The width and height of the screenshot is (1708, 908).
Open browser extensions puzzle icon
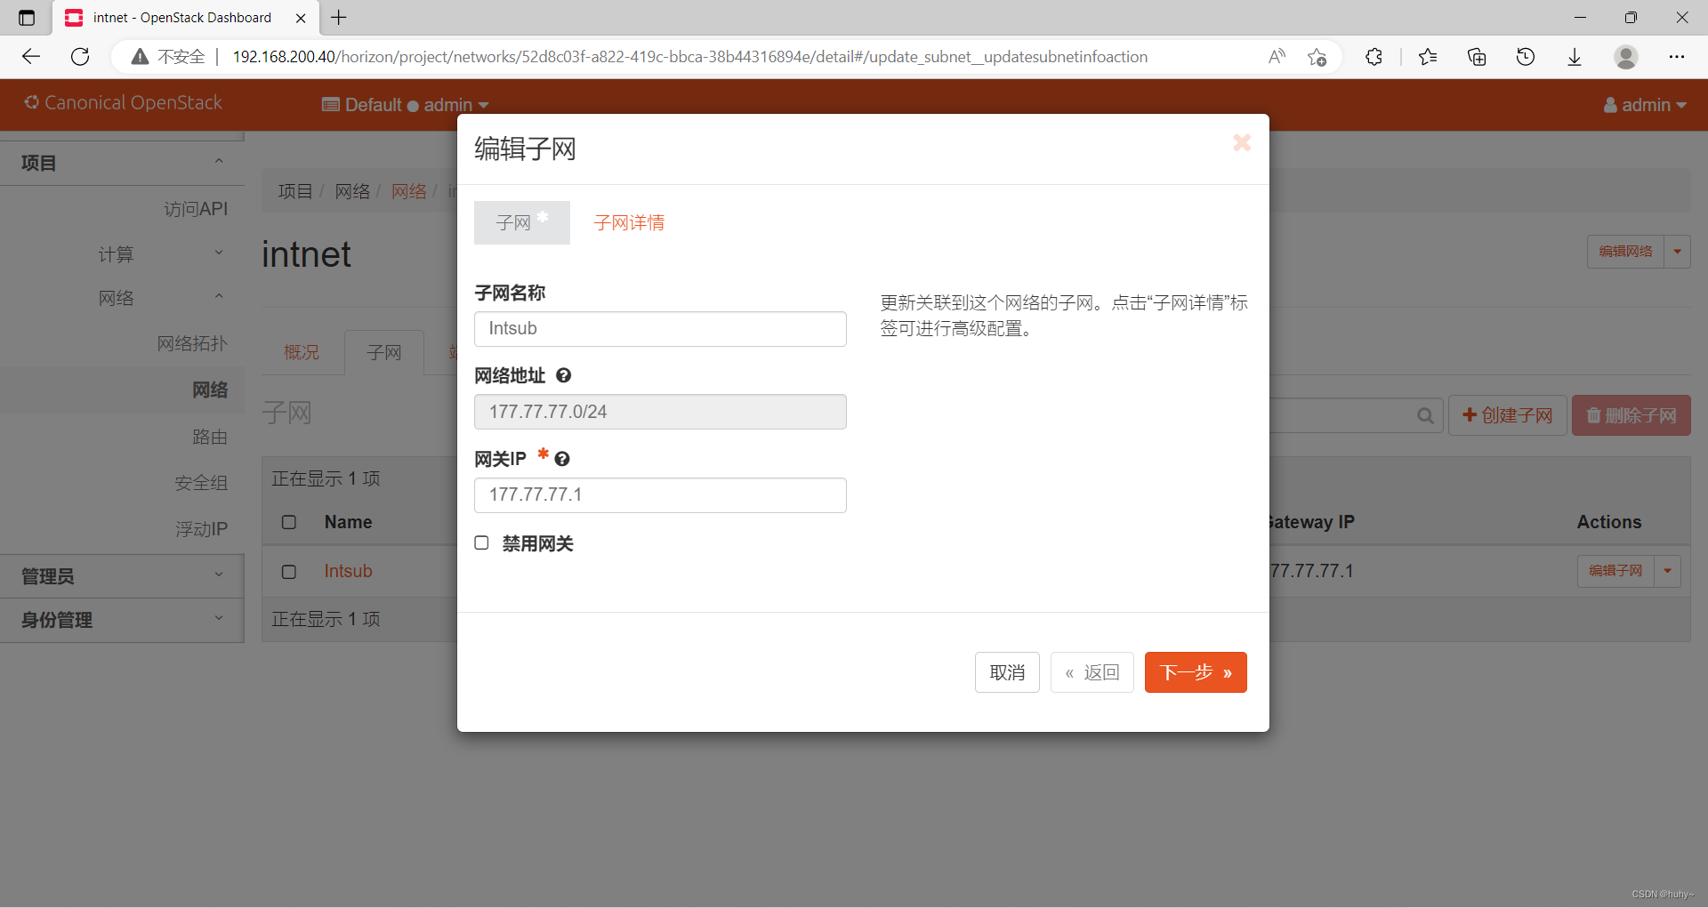tap(1374, 57)
